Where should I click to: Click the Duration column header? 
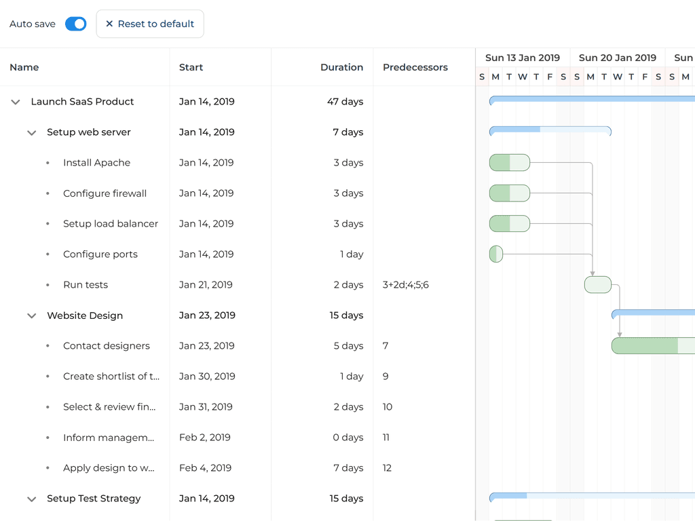tap(341, 67)
